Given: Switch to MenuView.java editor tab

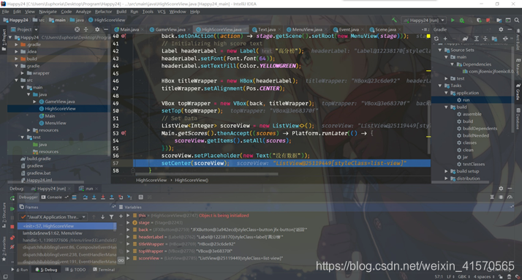Looking at the screenshot, I should tap(306, 30).
